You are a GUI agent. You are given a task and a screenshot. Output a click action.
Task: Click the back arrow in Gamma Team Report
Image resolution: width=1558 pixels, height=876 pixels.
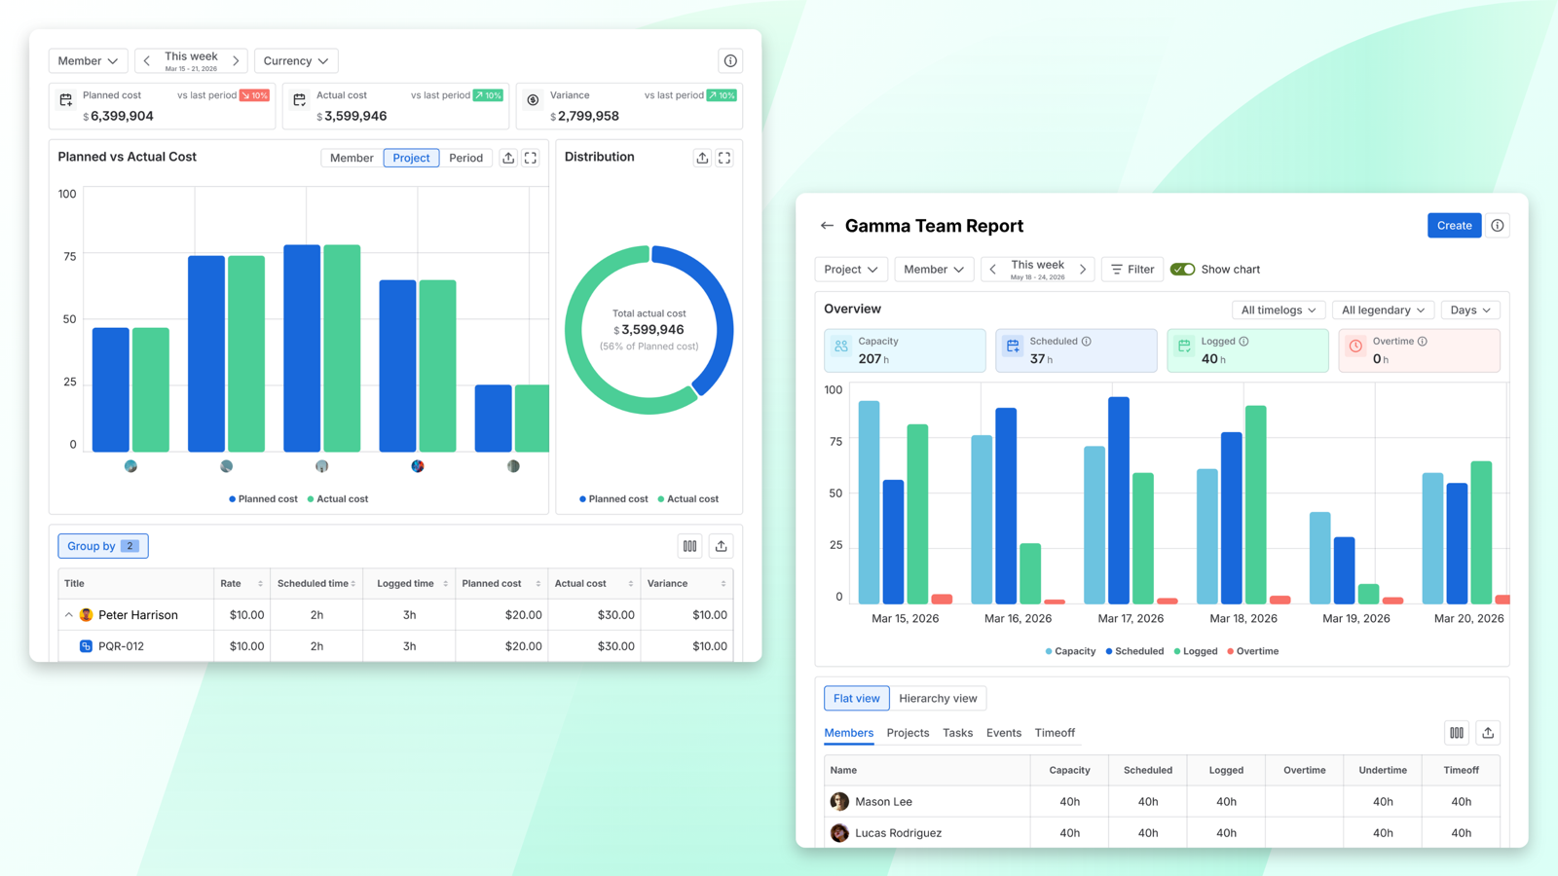pos(827,226)
